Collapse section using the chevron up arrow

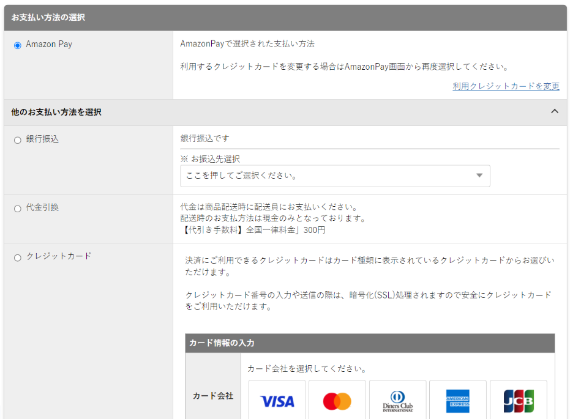point(555,111)
